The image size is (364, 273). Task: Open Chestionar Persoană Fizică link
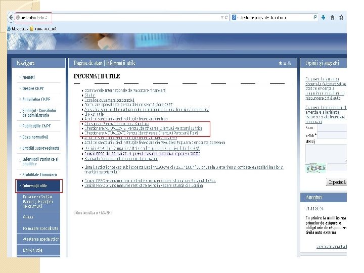coord(142,133)
